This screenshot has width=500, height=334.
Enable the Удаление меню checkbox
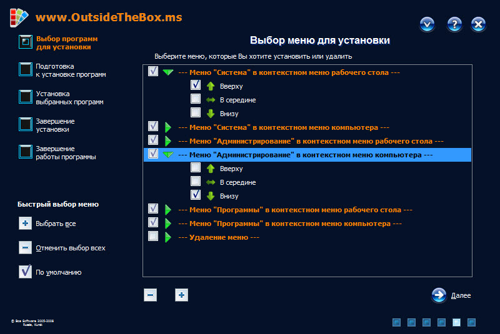point(153,237)
